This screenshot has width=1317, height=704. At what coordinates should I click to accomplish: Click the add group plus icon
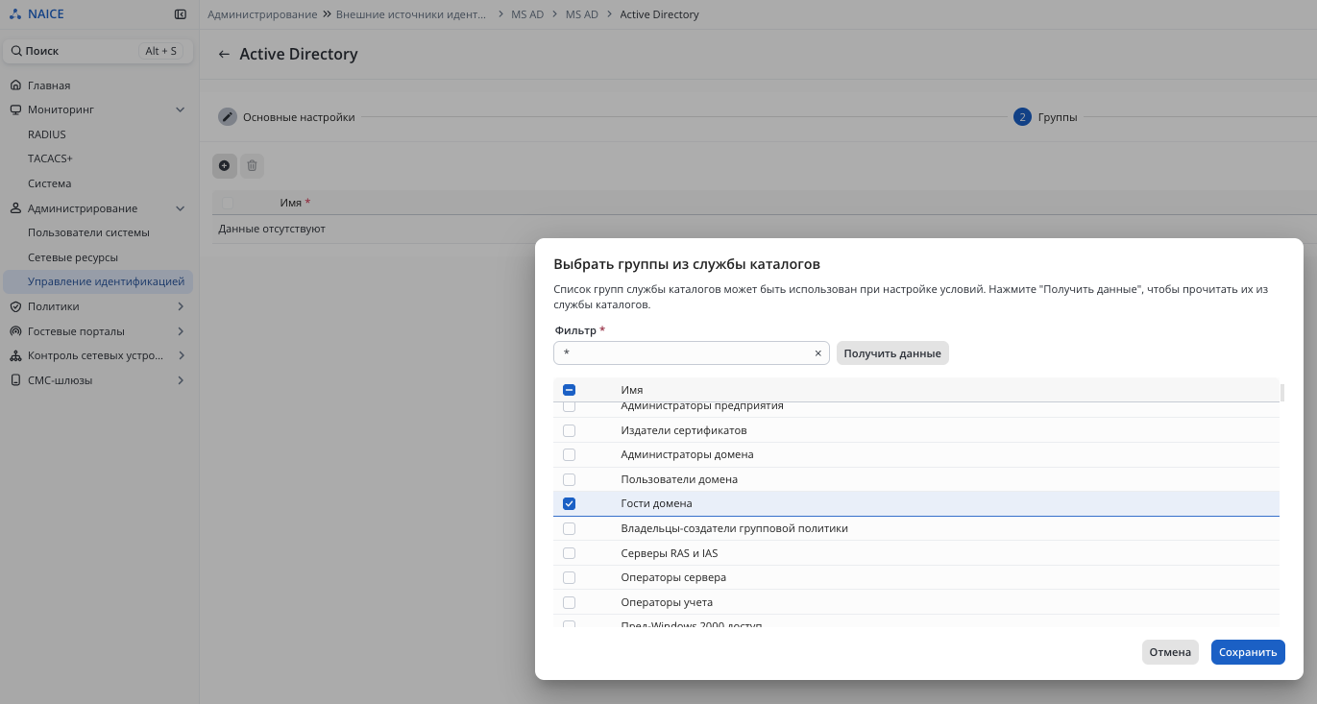[224, 166]
